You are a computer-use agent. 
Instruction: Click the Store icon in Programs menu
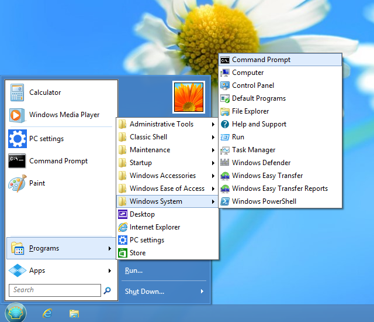(x=123, y=253)
